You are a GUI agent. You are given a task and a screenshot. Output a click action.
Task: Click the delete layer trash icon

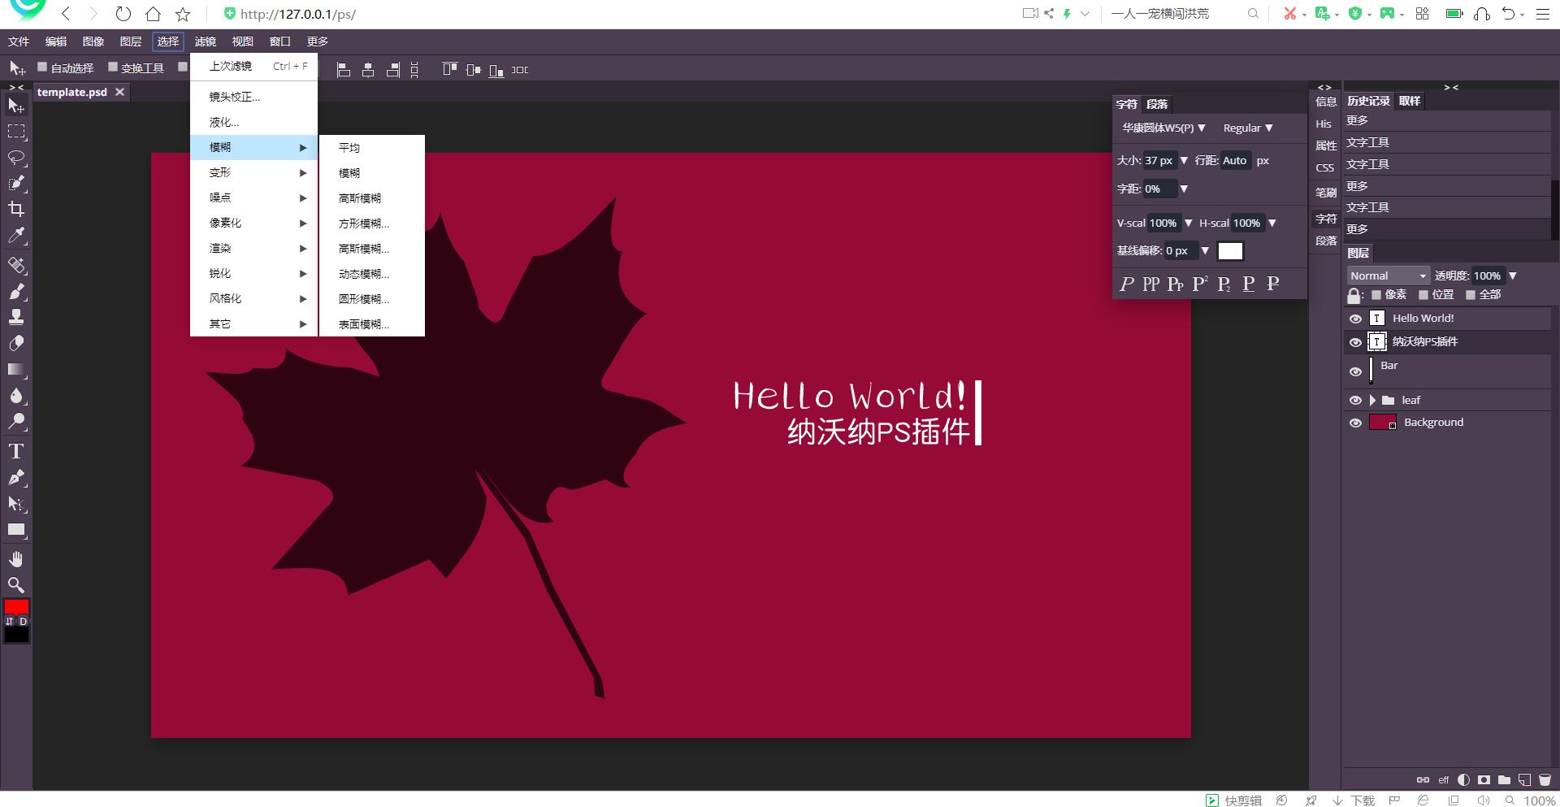click(1545, 779)
